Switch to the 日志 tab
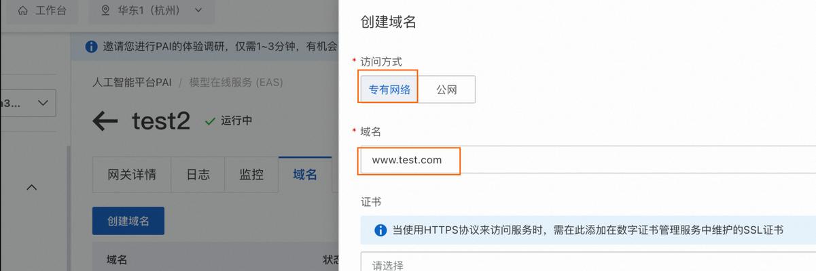The image size is (816, 271). [x=198, y=174]
